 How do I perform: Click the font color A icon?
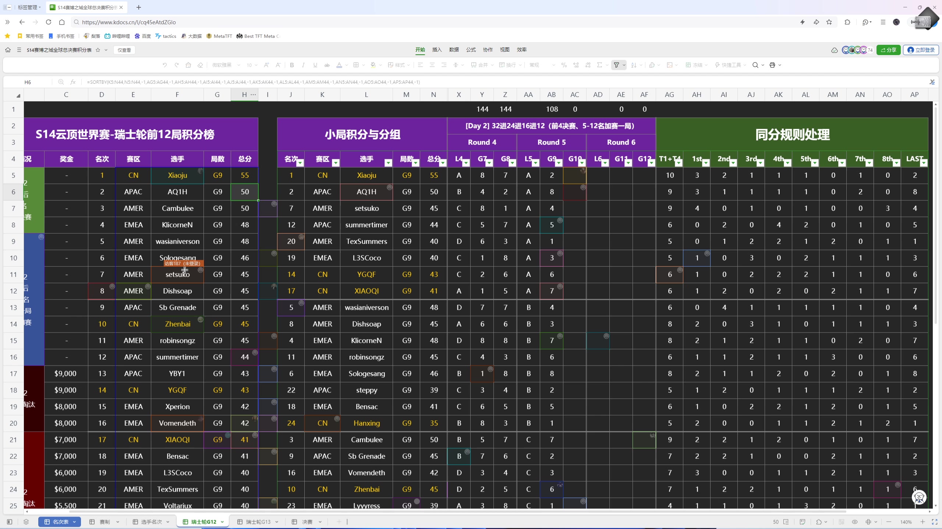[x=339, y=65]
